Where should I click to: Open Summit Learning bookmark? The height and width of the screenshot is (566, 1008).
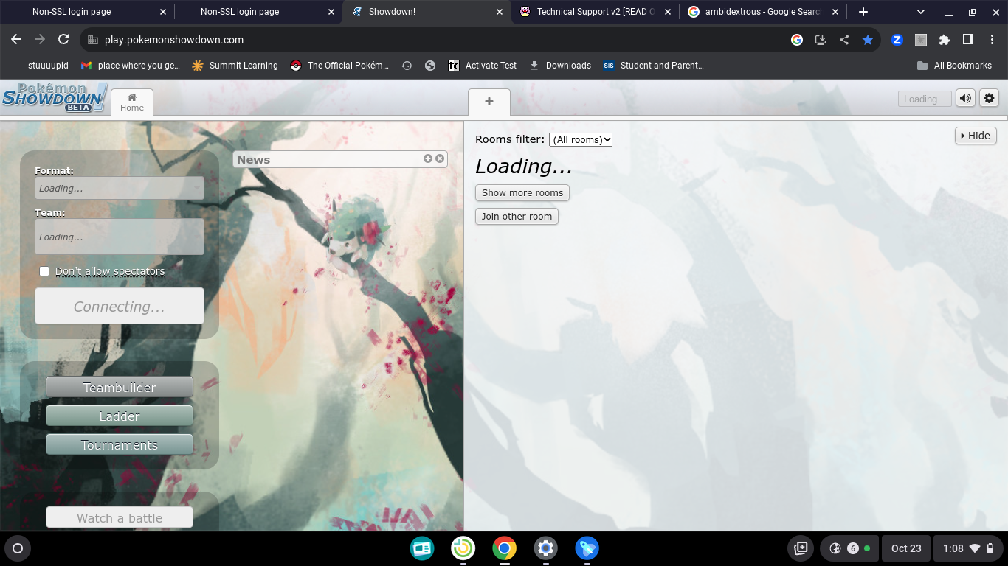[x=235, y=66]
